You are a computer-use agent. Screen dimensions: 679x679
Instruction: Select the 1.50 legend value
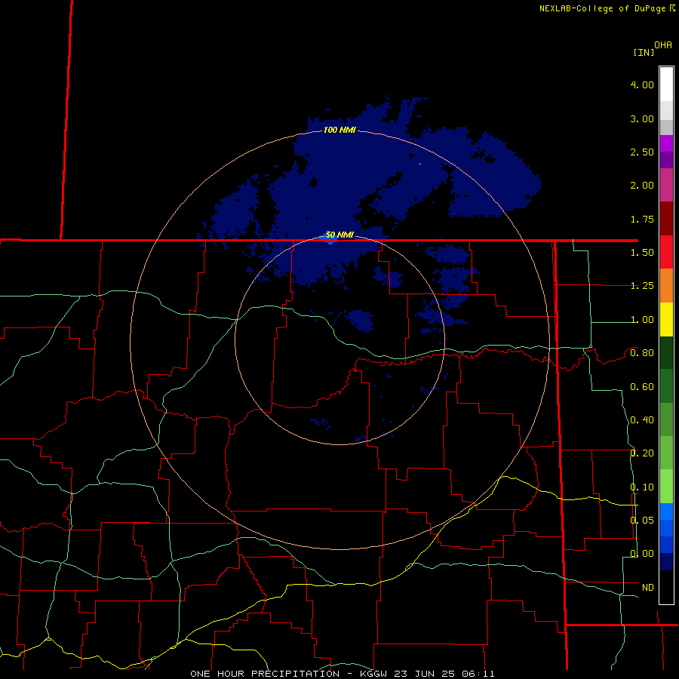pyautogui.click(x=642, y=253)
